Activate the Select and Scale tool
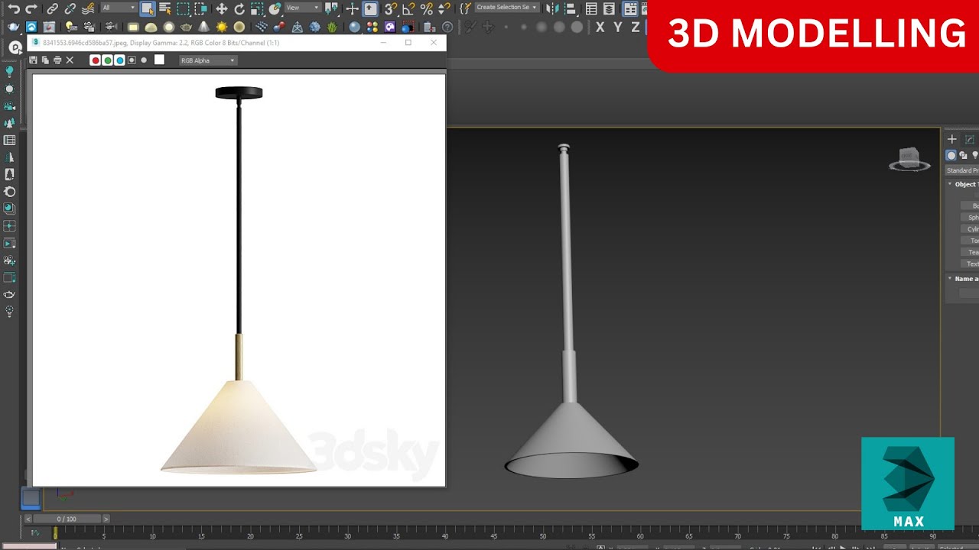979x550 pixels. [x=257, y=9]
